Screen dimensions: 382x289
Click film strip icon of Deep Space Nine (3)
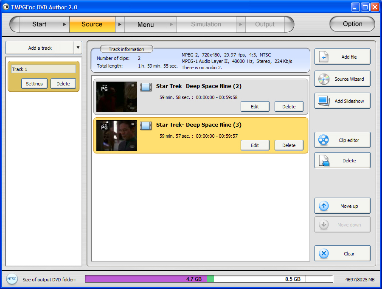[146, 126]
